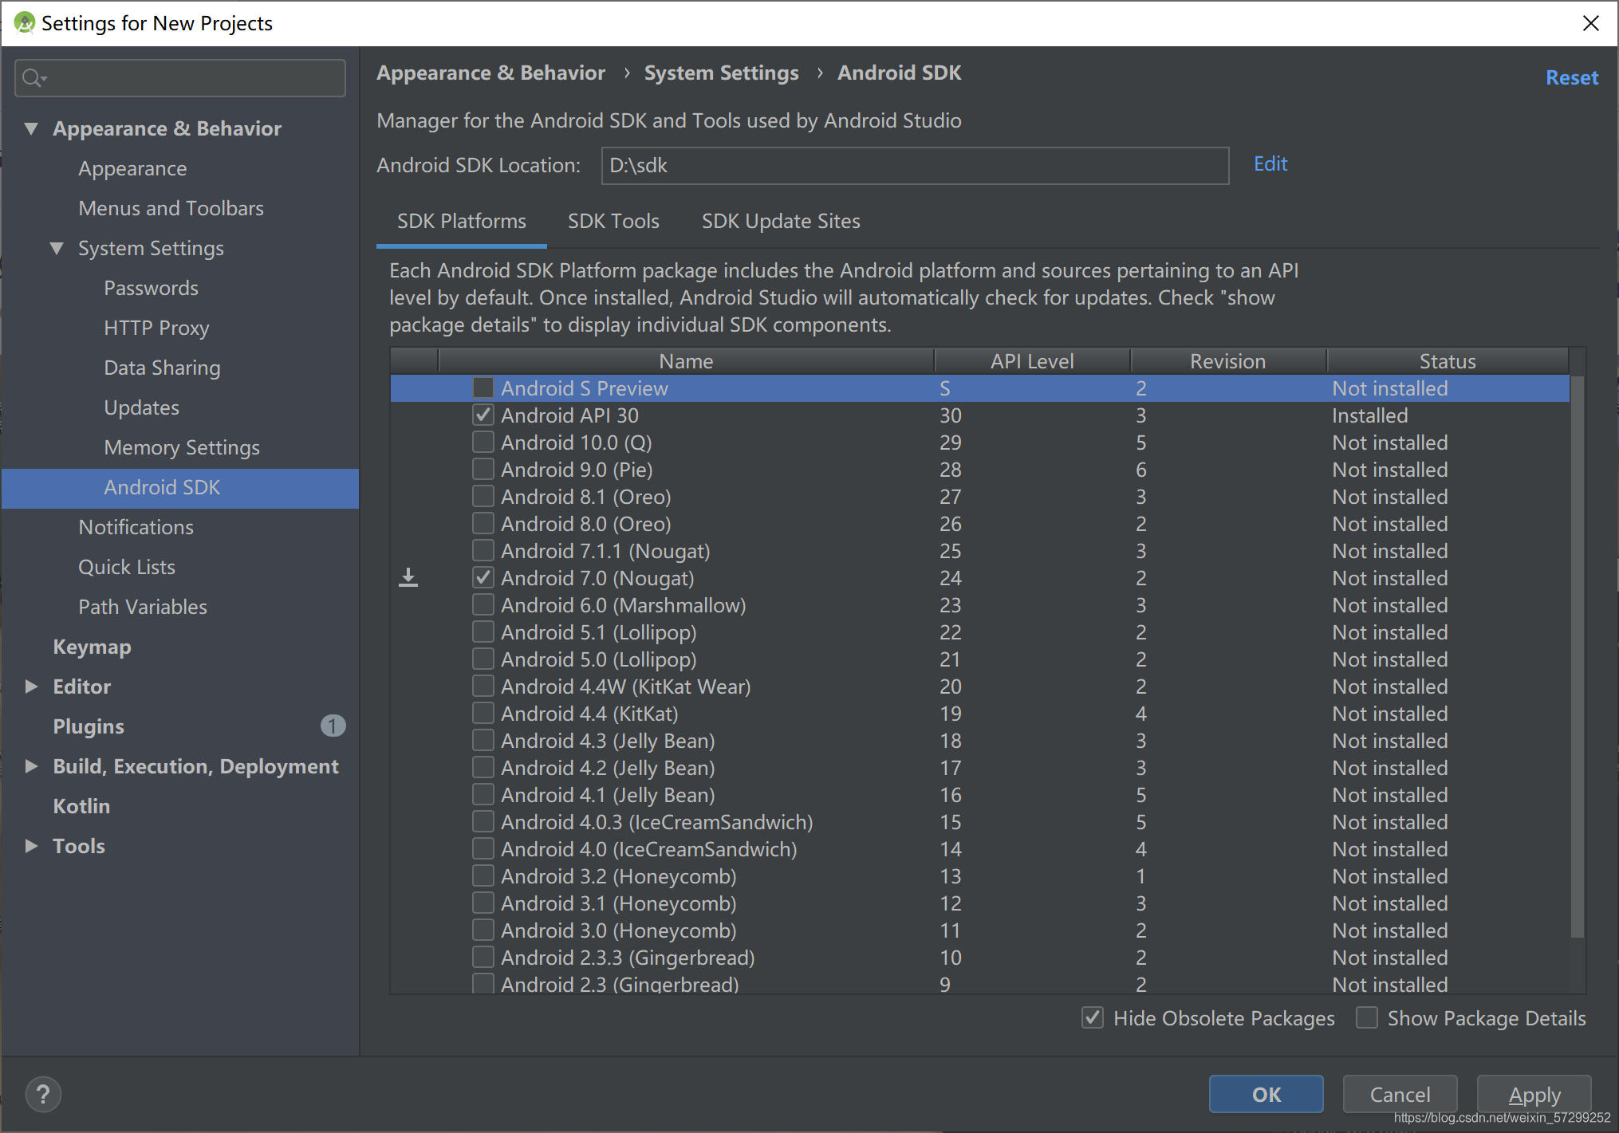Open Notifications settings

[136, 527]
